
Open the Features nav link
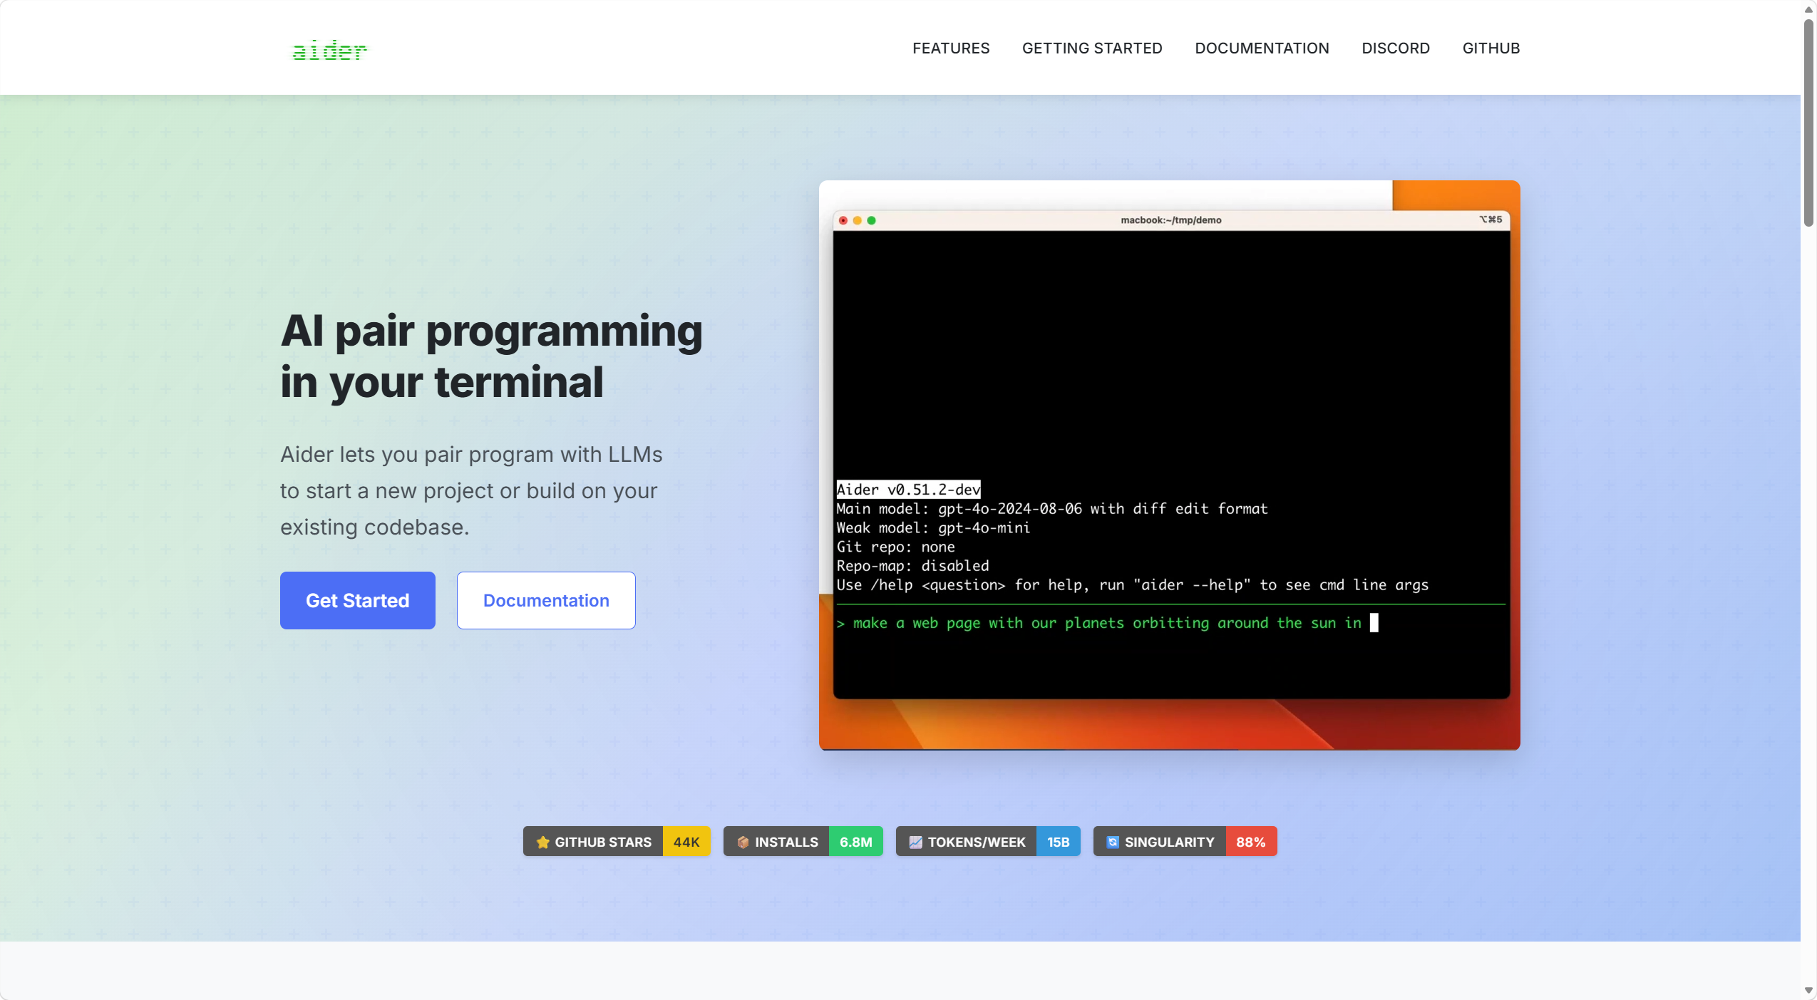point(951,48)
